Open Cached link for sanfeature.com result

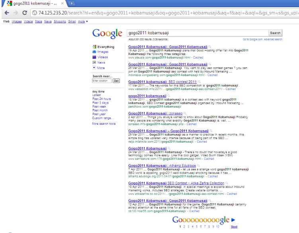209,159
